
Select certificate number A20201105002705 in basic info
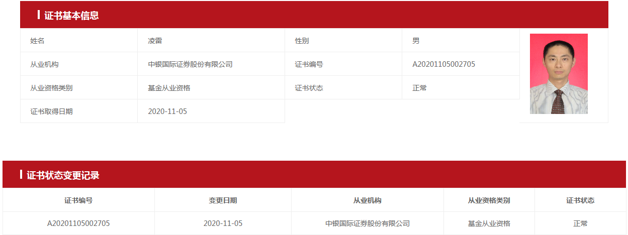[443, 64]
